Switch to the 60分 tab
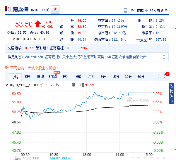The height and width of the screenshot is (160, 176). [x=141, y=77]
